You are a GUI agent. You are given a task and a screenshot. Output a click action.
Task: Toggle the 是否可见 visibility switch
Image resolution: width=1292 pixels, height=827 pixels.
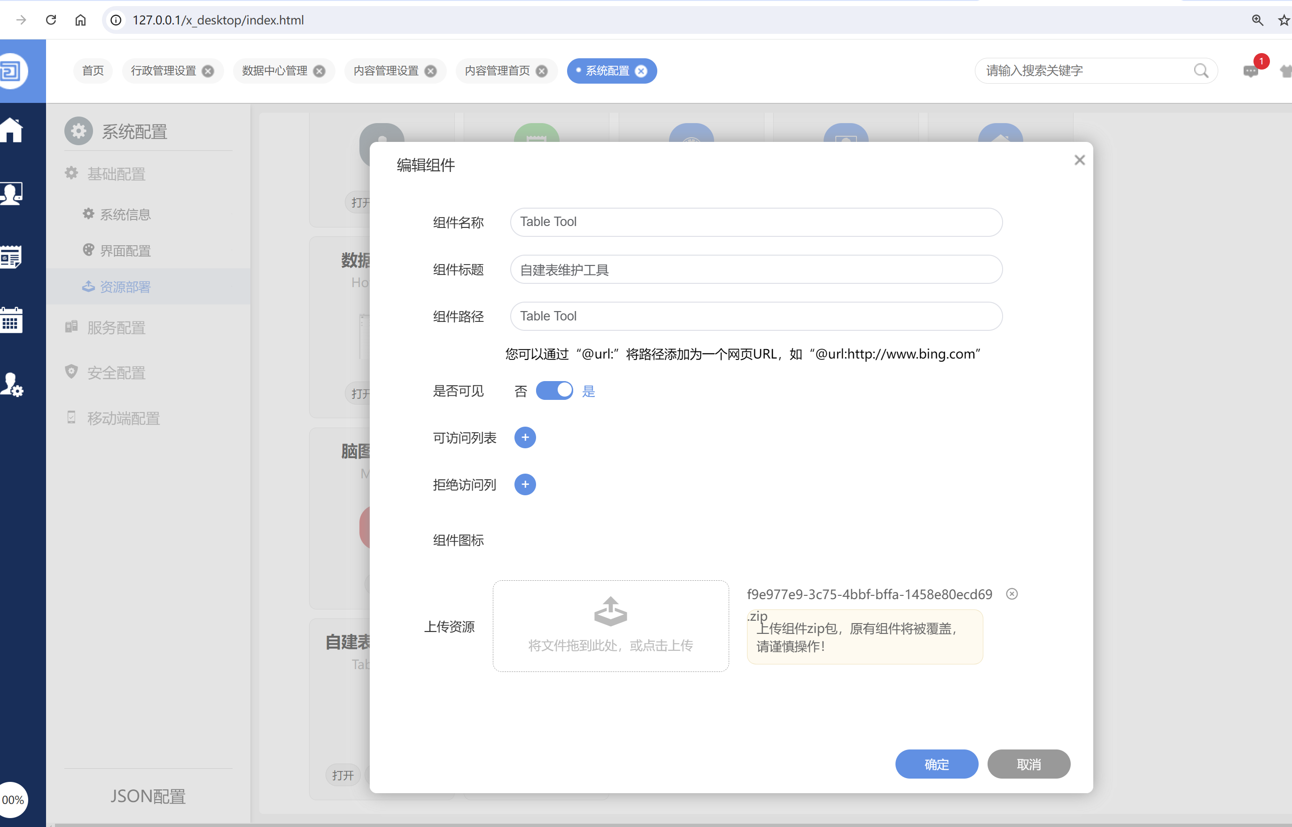[554, 390]
